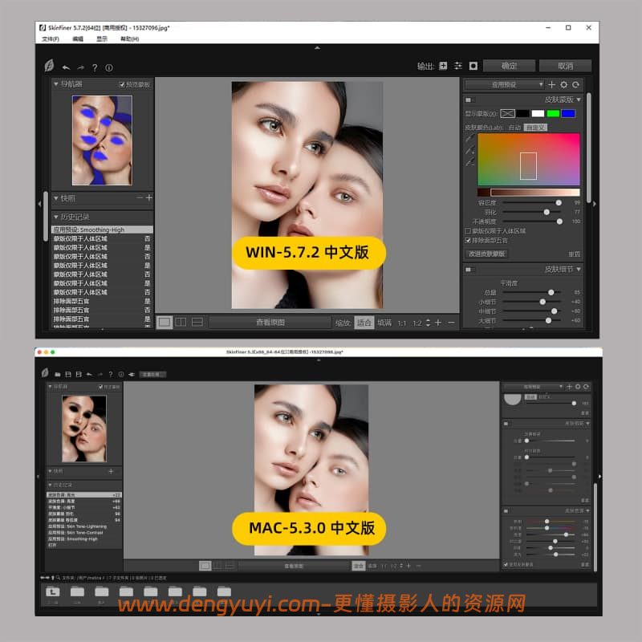Click the 查看原图 button in Windows window
The width and height of the screenshot is (642, 642).
pyautogui.click(x=270, y=323)
